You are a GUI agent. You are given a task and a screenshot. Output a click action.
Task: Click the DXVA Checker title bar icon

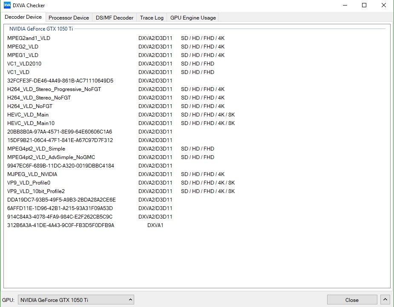pyautogui.click(x=7, y=5)
